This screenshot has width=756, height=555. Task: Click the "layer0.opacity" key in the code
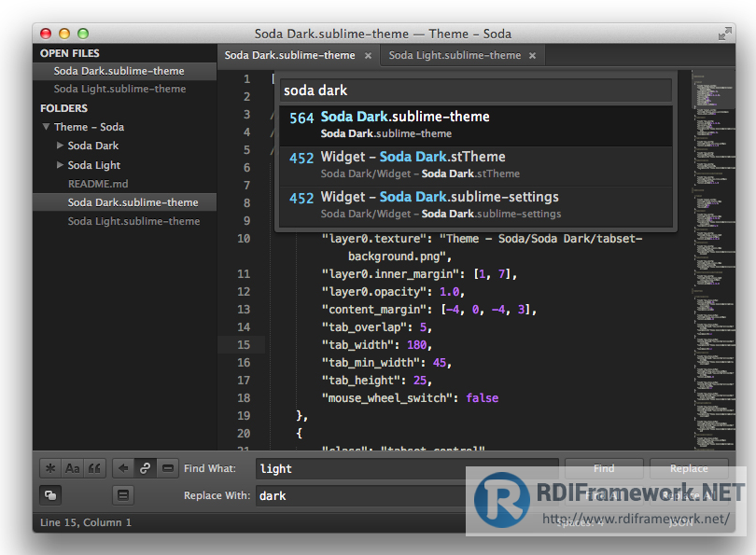coord(374,292)
